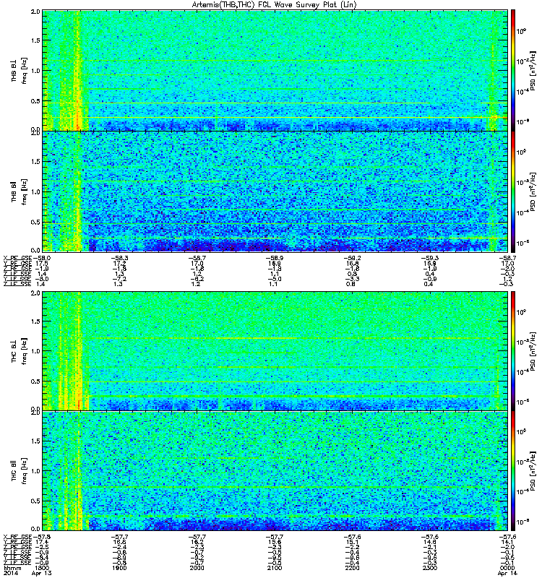
Task: Click the "0000" time tick label
Action: pyautogui.click(x=507, y=568)
